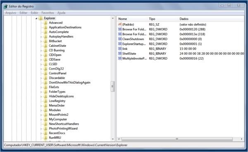The height and width of the screenshot is (152, 248).
Task: Select the (Padrão) string value icon
Action: (x=120, y=24)
